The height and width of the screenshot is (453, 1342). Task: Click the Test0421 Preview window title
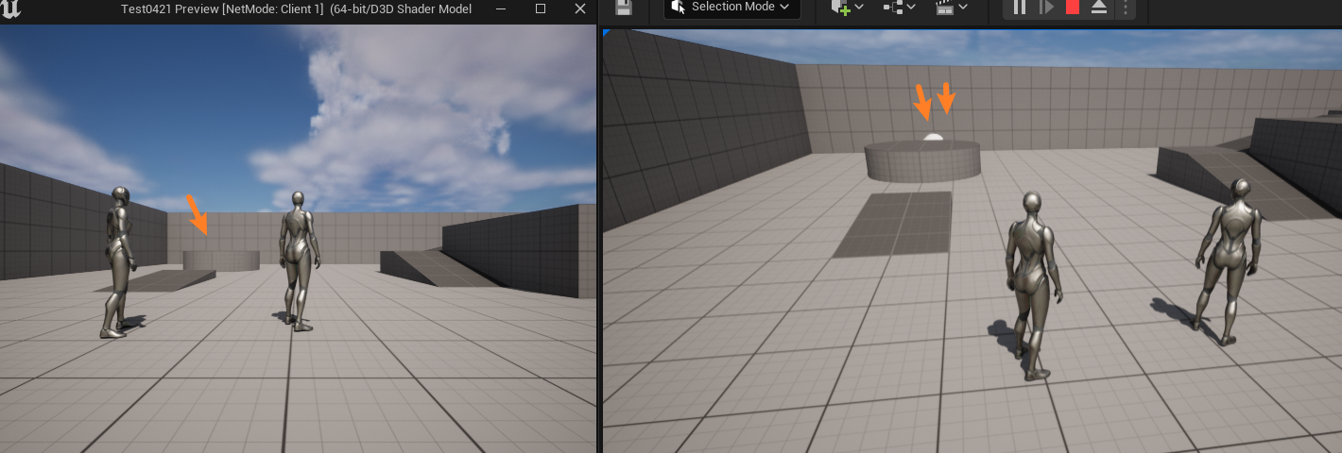coord(296,8)
